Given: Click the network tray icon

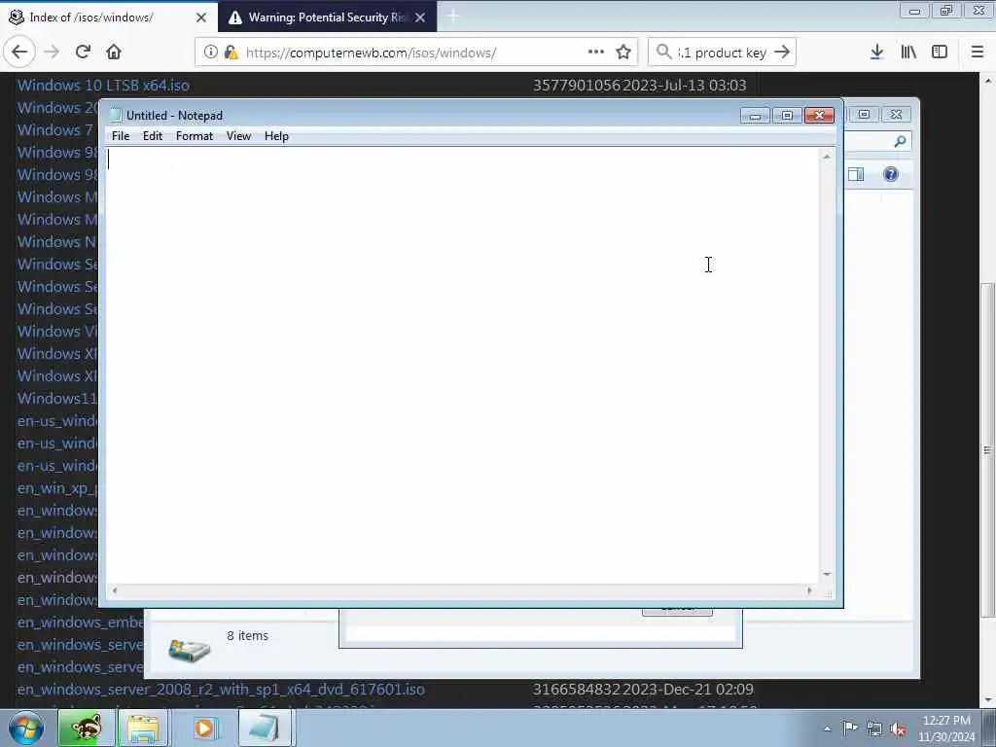Looking at the screenshot, I should (874, 729).
